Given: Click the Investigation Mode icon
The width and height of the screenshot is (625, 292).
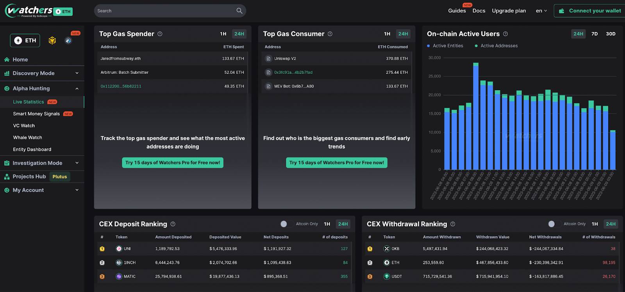Looking at the screenshot, I should tap(7, 163).
